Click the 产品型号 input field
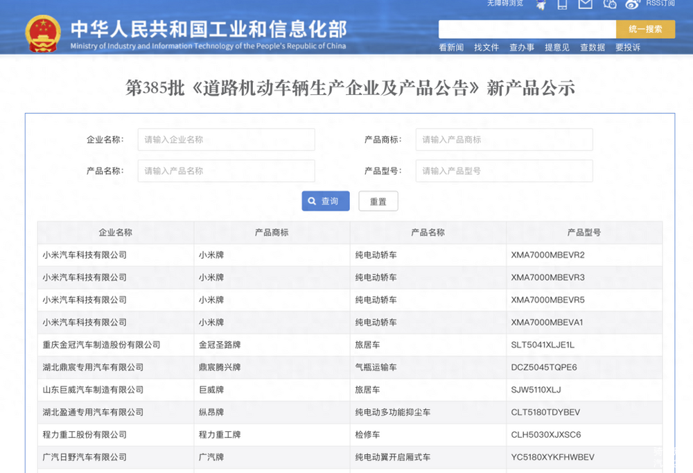Viewport: 693px width, 473px height. point(504,171)
